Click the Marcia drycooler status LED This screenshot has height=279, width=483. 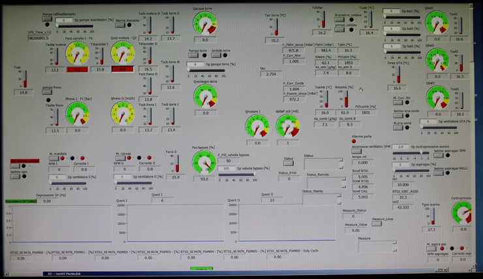click(x=129, y=25)
